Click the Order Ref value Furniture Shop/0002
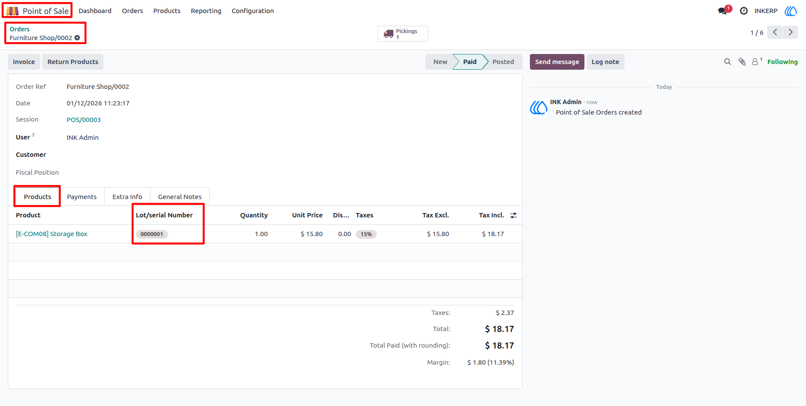The width and height of the screenshot is (806, 406). [x=98, y=87]
